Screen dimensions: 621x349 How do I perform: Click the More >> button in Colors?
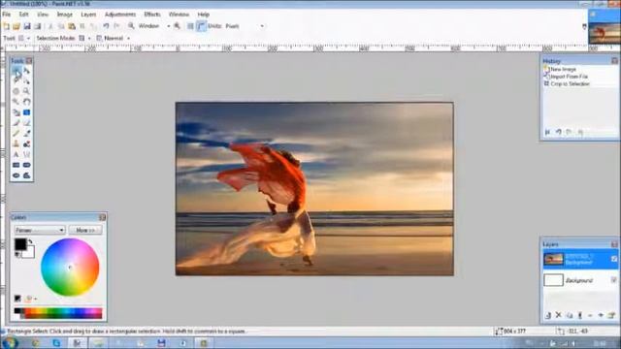85,230
